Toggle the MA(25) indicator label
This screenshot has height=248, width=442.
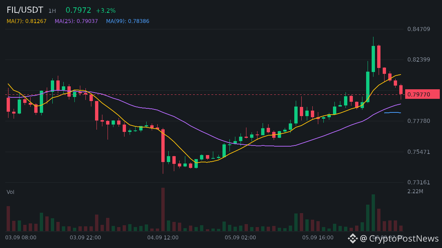click(76, 21)
